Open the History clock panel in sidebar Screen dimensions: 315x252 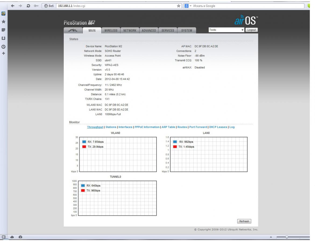pos(3,47)
